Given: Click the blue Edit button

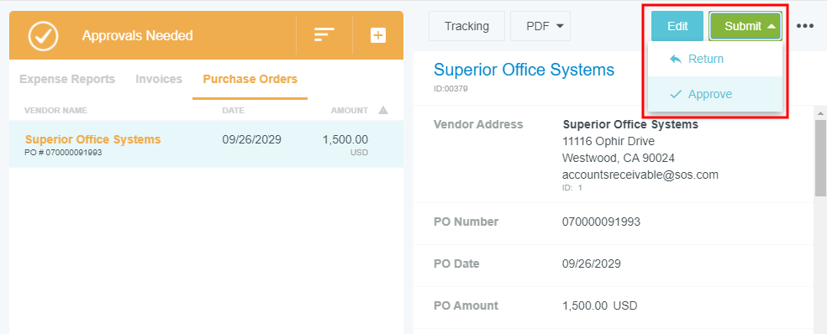Looking at the screenshot, I should (x=677, y=26).
